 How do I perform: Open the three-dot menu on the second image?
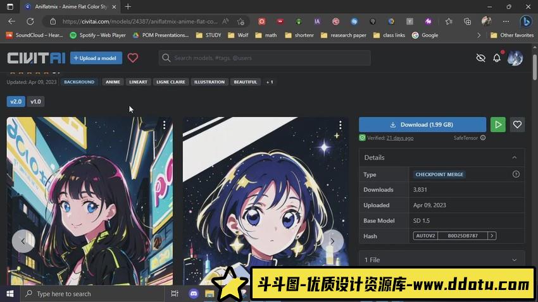click(340, 125)
